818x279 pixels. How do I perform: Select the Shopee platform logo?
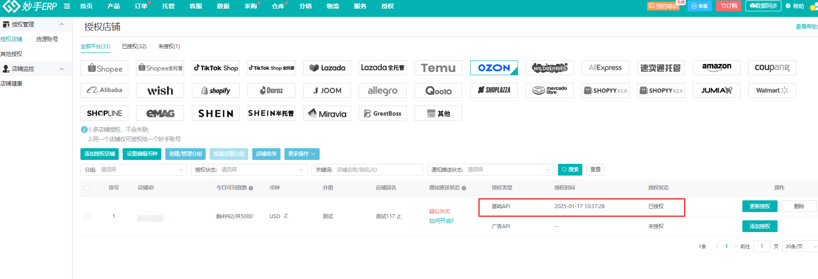point(104,68)
